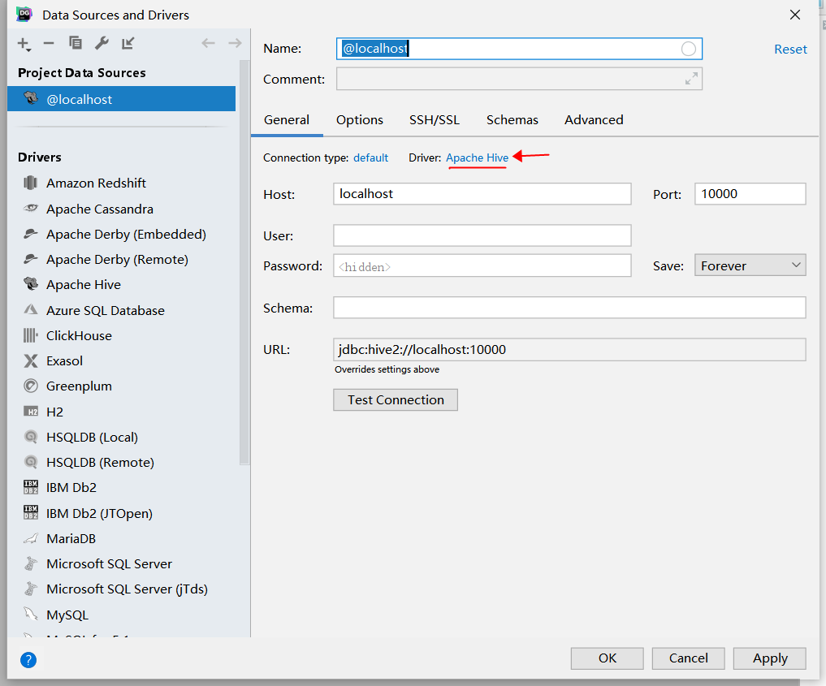Click the Reset link
The height and width of the screenshot is (686, 826).
[x=790, y=50]
